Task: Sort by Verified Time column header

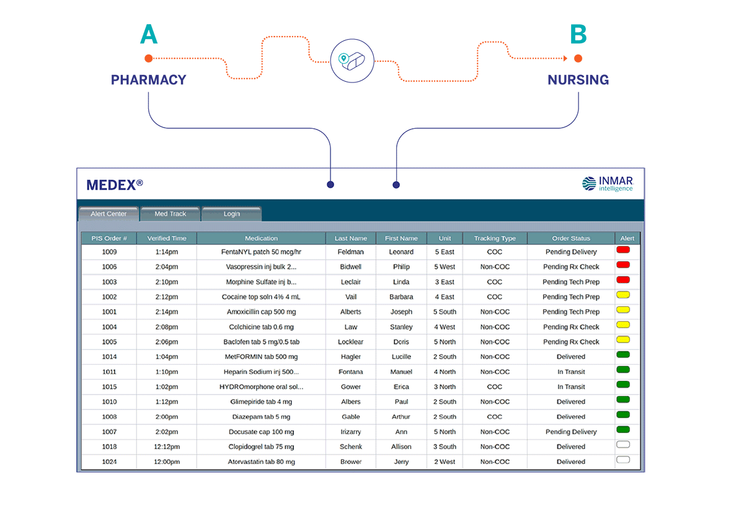Action: (x=166, y=238)
